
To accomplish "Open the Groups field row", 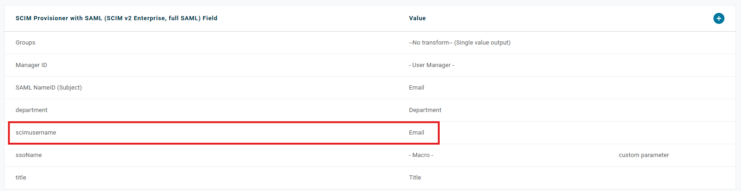I will point(370,43).
